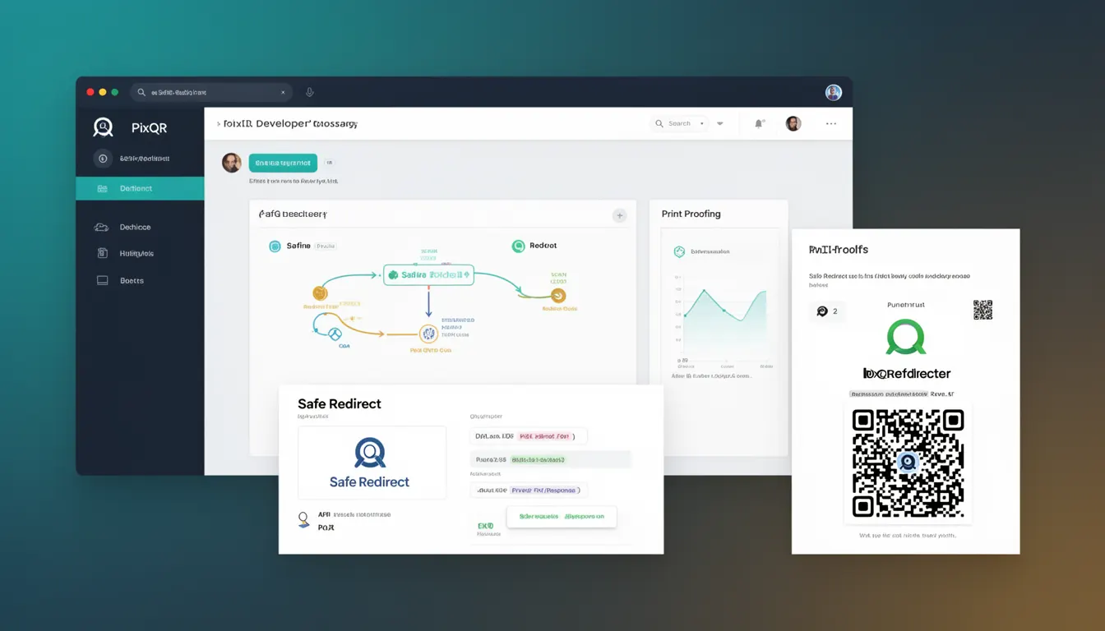
Task: Click the teal button beside user avatar
Action: [283, 163]
